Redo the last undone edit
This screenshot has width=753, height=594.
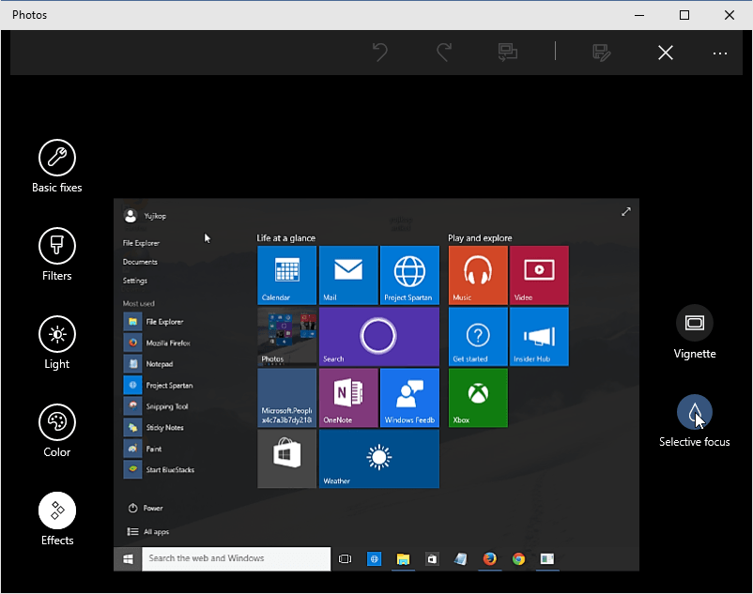click(x=444, y=53)
